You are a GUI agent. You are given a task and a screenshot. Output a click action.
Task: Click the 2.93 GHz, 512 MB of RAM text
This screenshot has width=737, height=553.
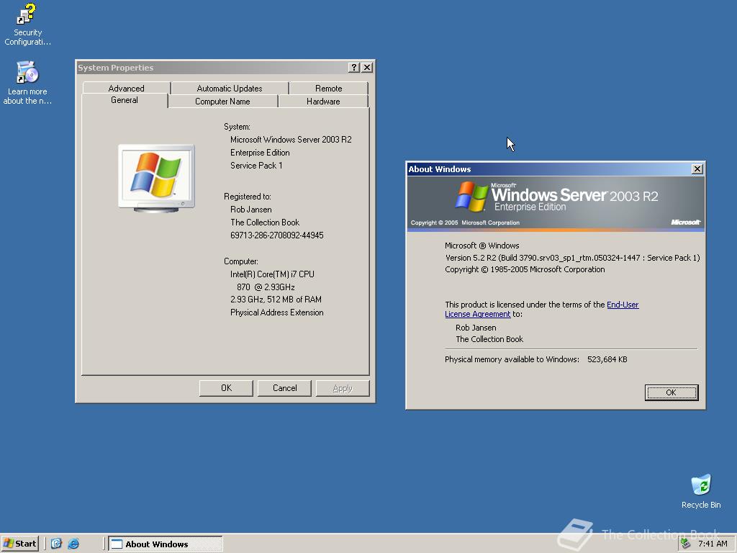point(276,300)
